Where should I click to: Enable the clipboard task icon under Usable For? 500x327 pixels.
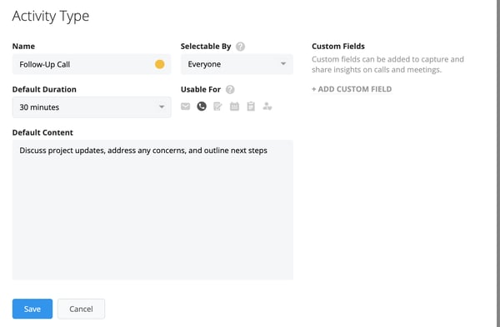pyautogui.click(x=251, y=107)
